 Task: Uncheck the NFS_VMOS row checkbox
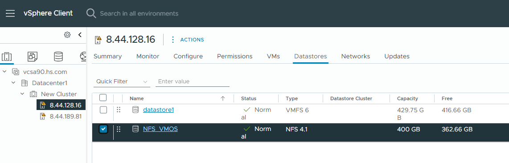tap(103, 129)
